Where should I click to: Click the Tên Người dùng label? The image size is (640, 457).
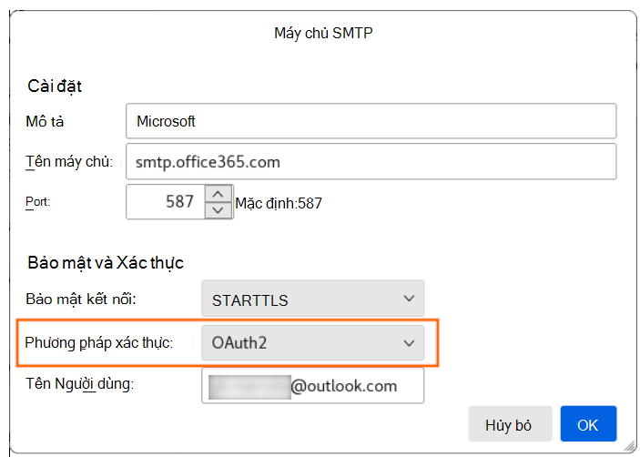79,384
